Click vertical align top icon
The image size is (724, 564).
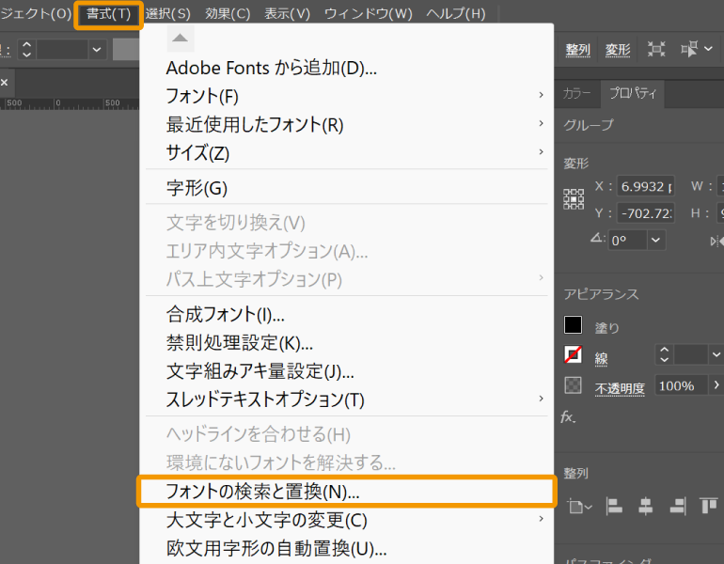tap(708, 507)
